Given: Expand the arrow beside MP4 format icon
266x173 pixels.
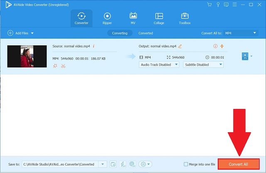Looking at the screenshot, I should (x=251, y=56).
